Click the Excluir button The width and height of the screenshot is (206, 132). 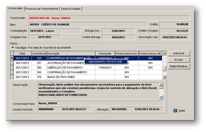179,60
